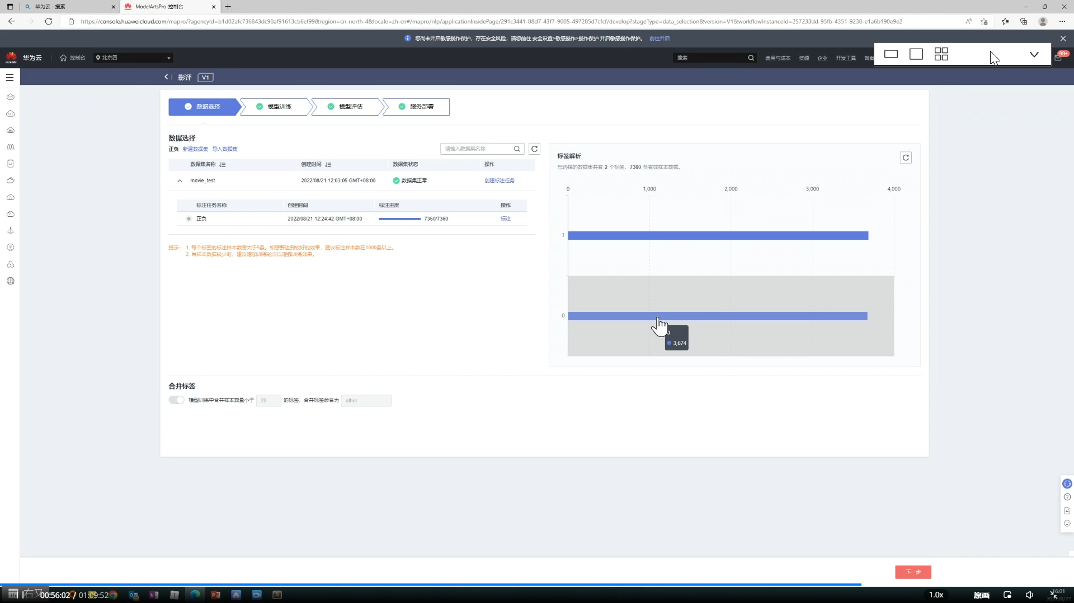
Task: Expand the overlay chevron dropdown
Action: [x=1034, y=54]
